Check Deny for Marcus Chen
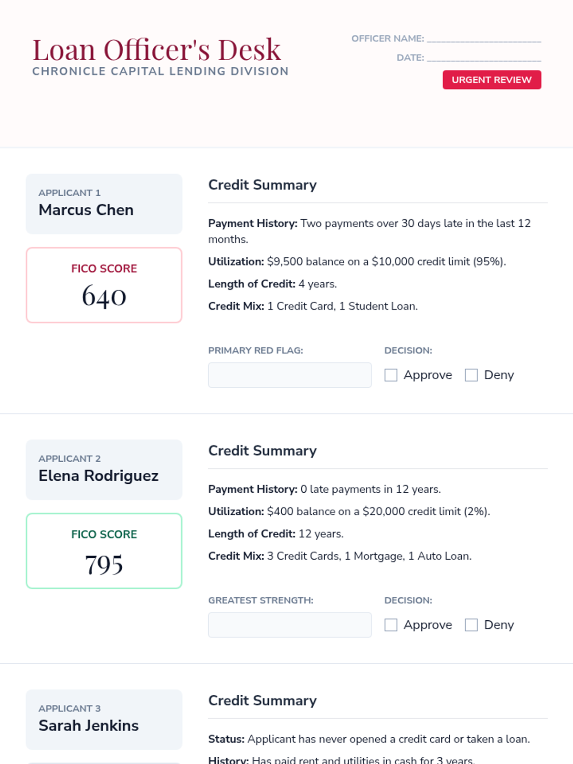Viewport: 573px width, 764px height. coord(471,375)
